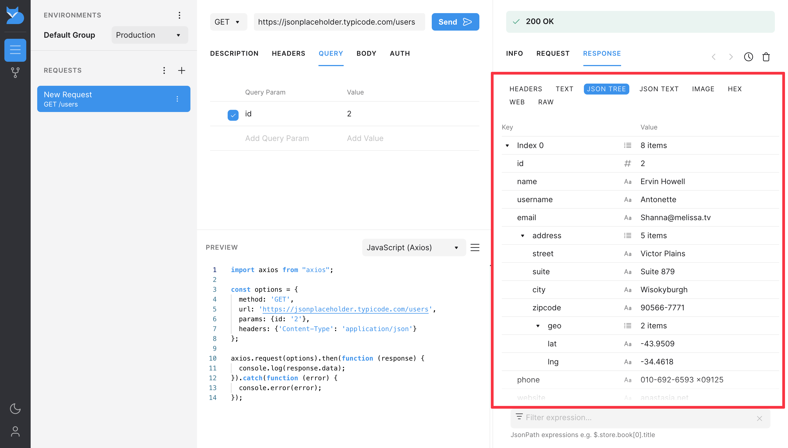Clear filter with the X button

[x=759, y=418]
